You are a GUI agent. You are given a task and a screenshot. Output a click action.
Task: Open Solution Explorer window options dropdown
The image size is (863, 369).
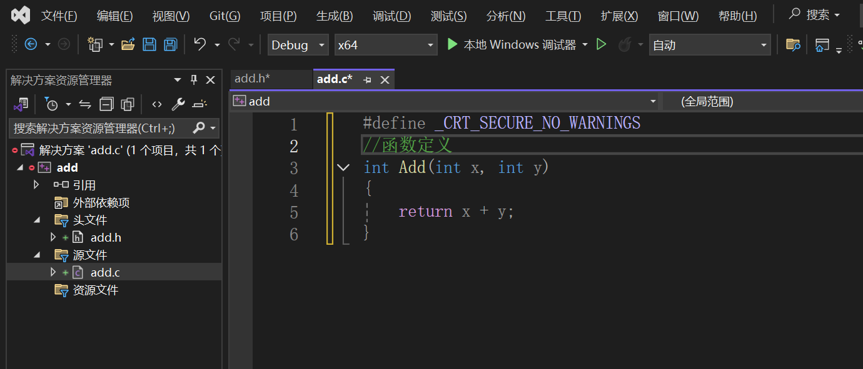pyautogui.click(x=178, y=80)
